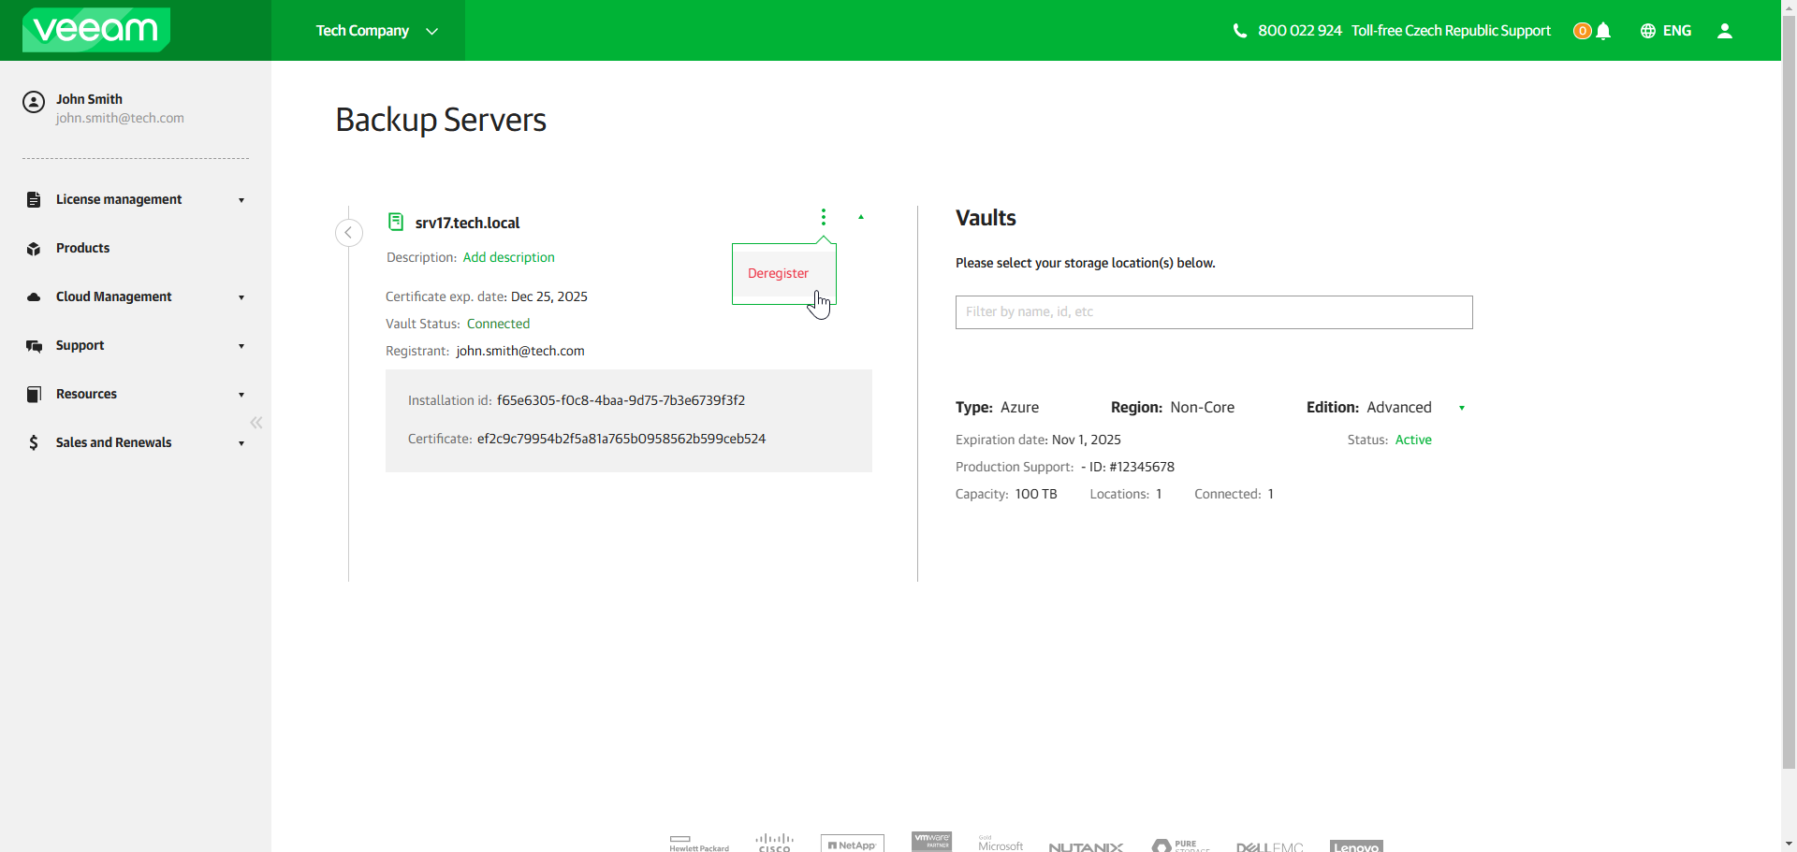Viewport: 1797px width, 852px height.
Task: Open the user account icon in header
Action: (1725, 31)
